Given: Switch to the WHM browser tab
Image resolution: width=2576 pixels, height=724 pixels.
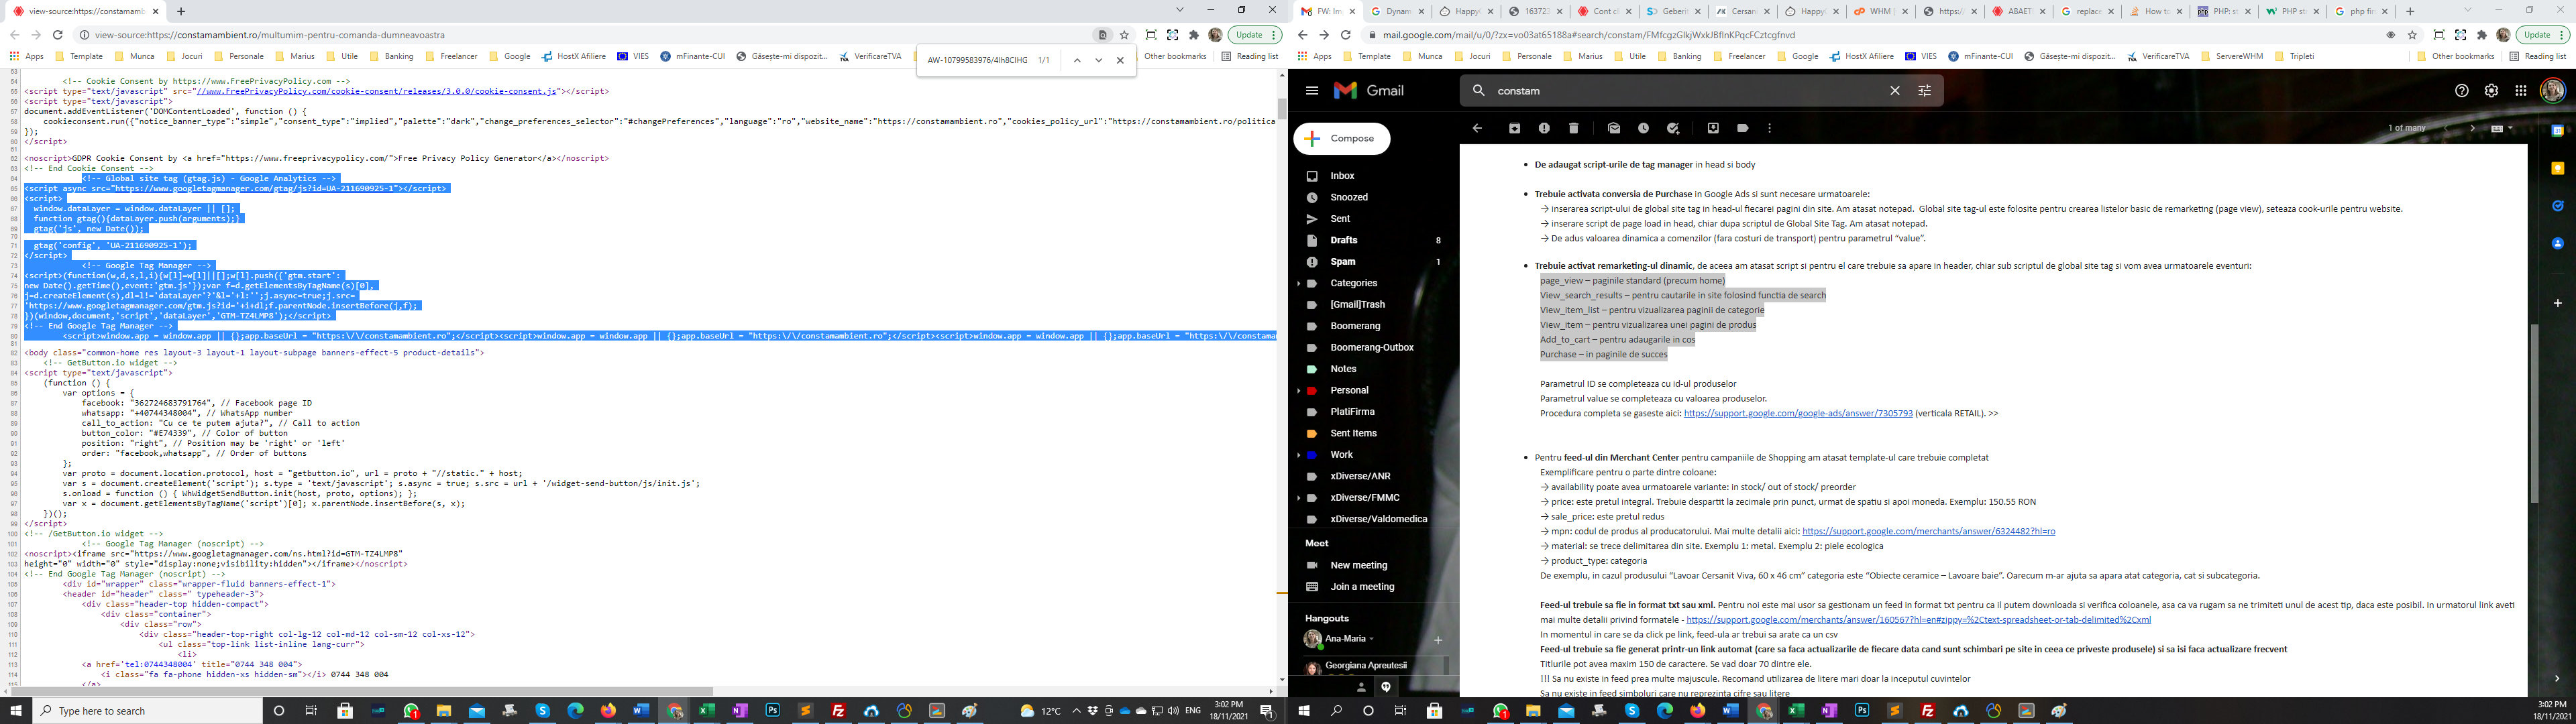Looking at the screenshot, I should (x=1878, y=11).
